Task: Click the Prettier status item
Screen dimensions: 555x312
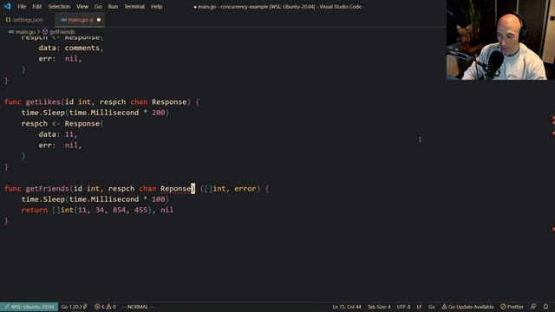Action: [512, 307]
